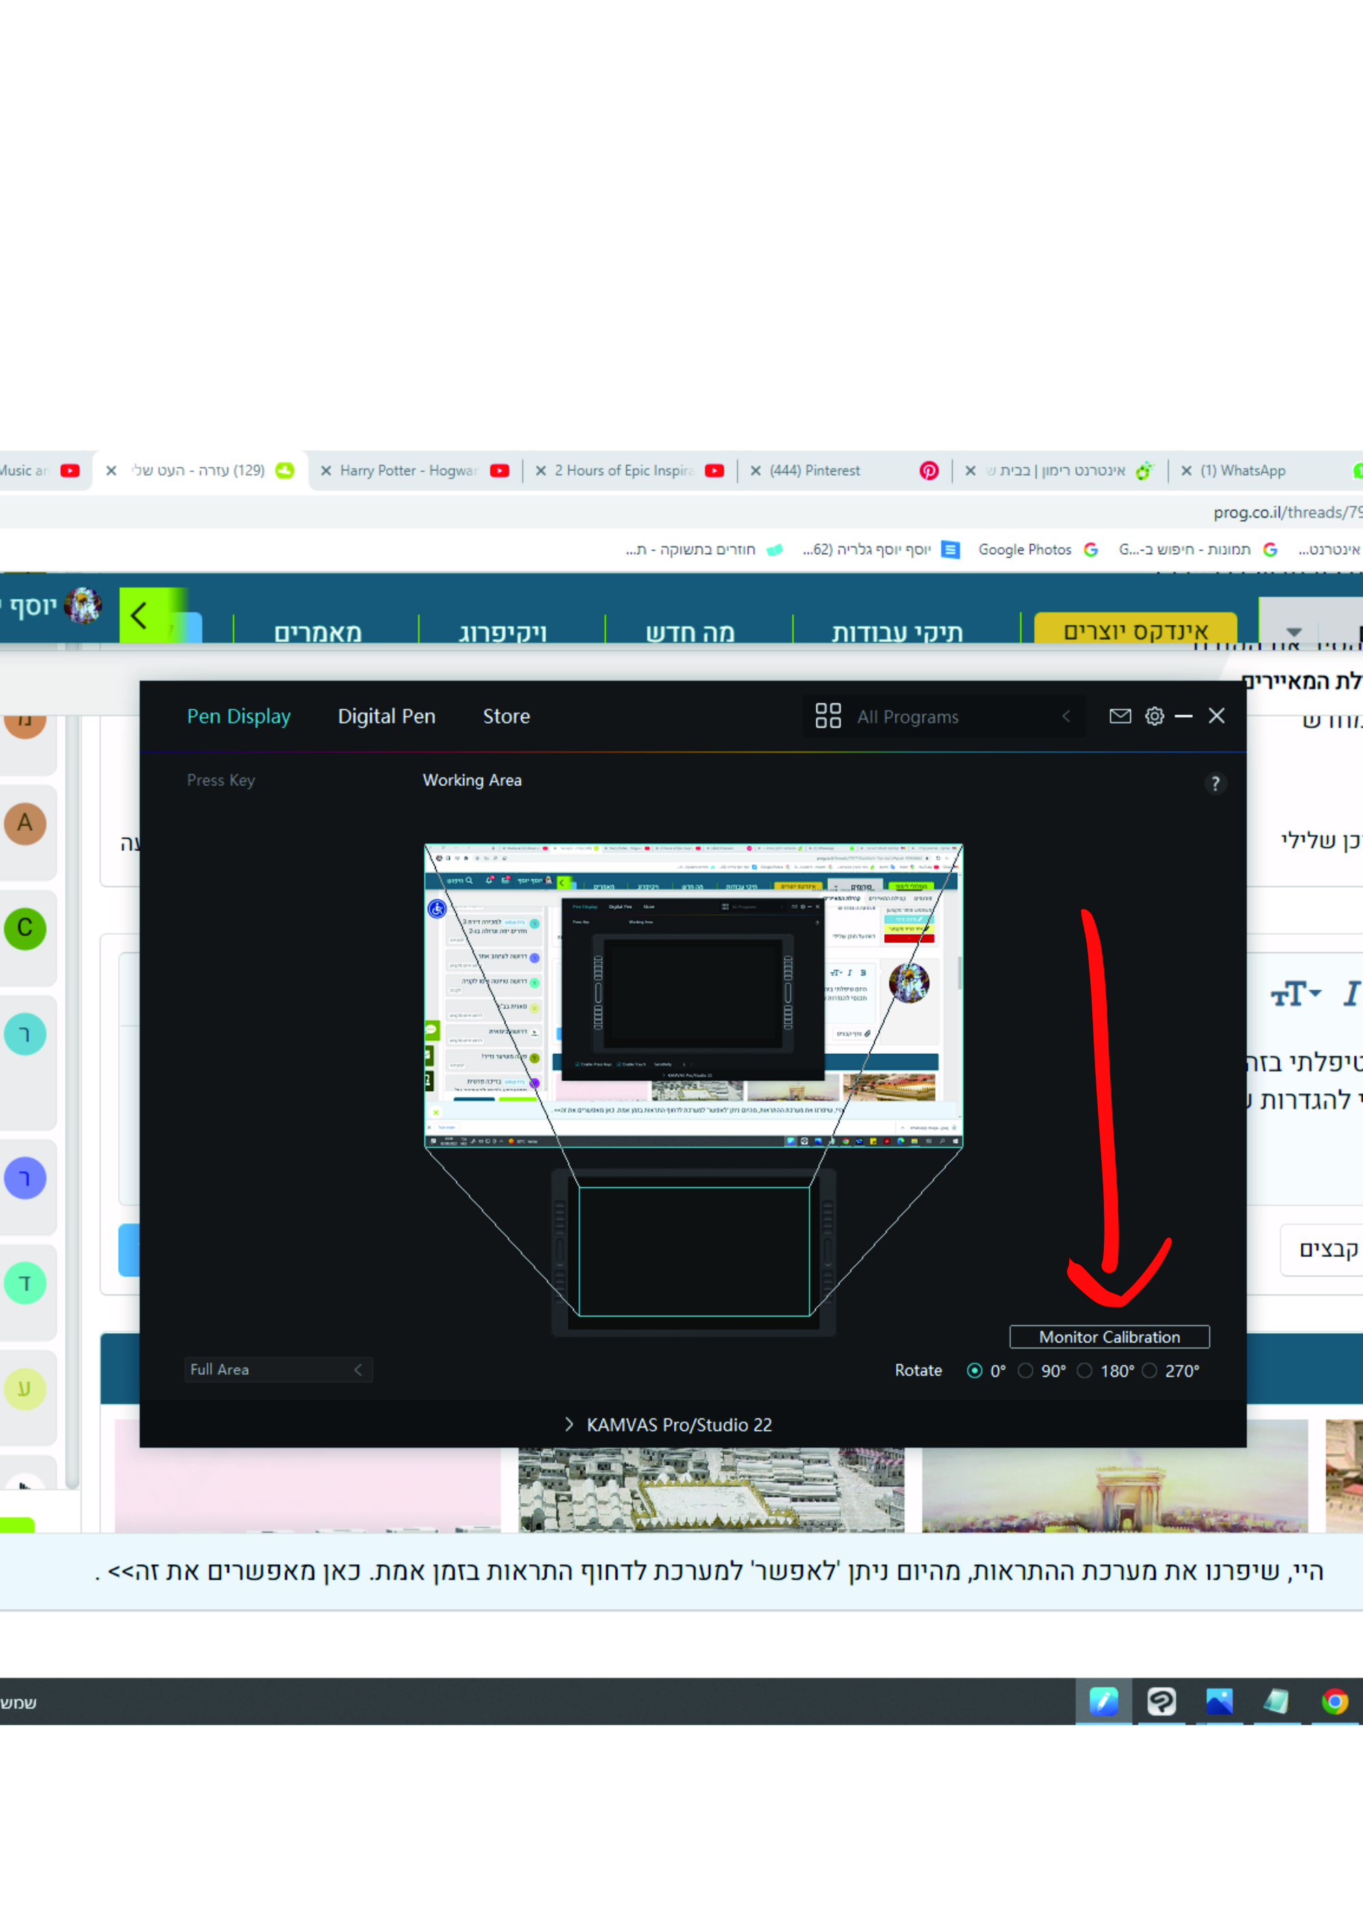Image resolution: width=1363 pixels, height=1927 pixels.
Task: Expand the All Programs dropdown
Action: pyautogui.click(x=1066, y=716)
